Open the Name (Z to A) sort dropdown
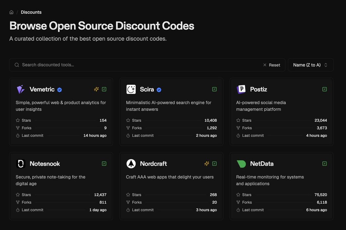 point(310,65)
